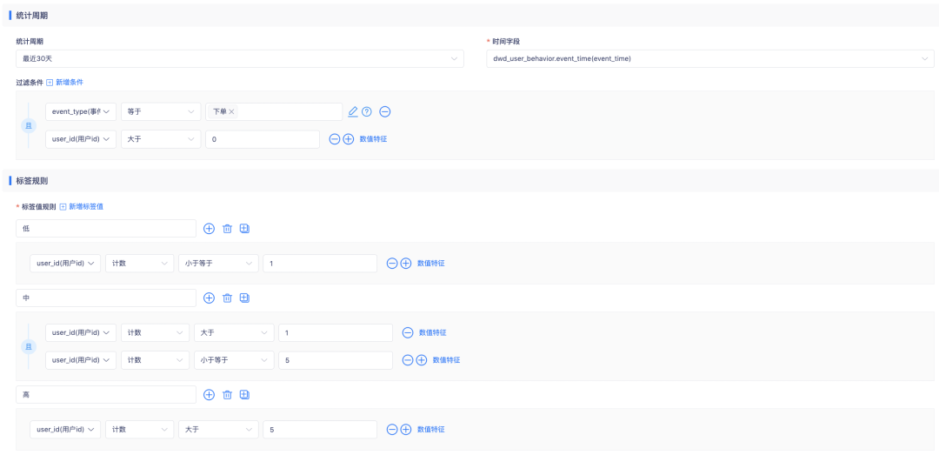Viewport: 939px width, 455px height.
Task: Click value field 1 in 中 大于 row
Action: (336, 332)
